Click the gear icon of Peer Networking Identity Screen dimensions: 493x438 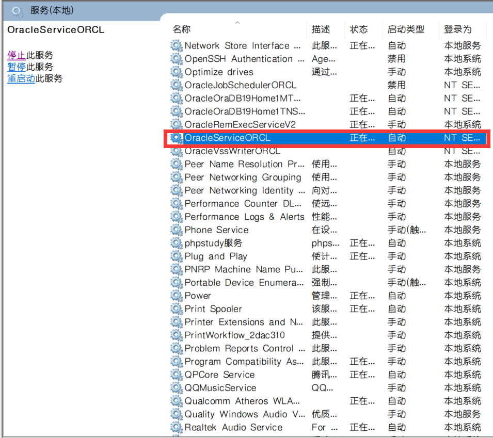[x=177, y=190]
